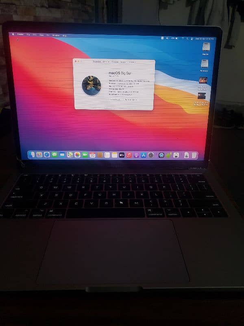Click the Software Update button
Screen dimensions: 244x326
[x=131, y=100]
